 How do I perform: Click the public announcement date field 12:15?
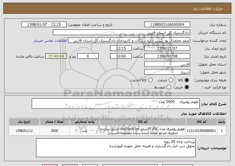[44, 25]
